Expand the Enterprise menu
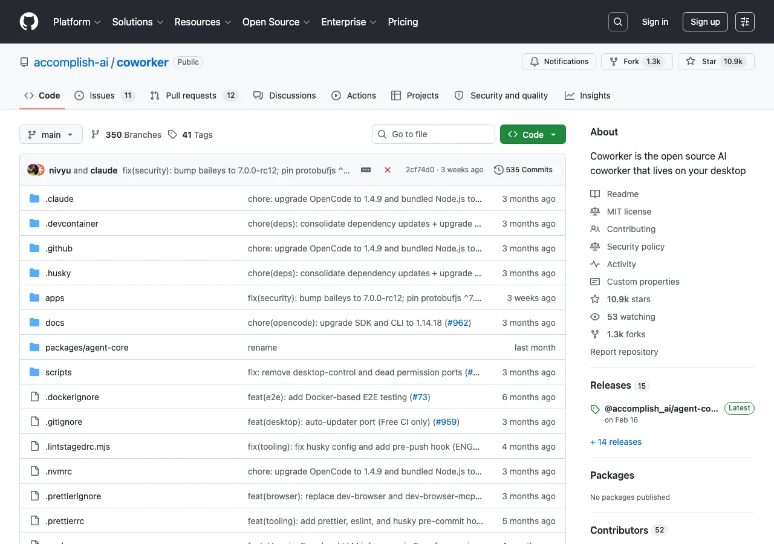Viewport: 774px width, 544px height. click(349, 22)
